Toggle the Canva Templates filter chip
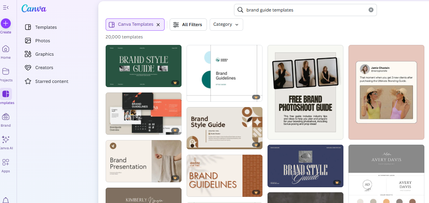429x203 pixels. (131, 25)
